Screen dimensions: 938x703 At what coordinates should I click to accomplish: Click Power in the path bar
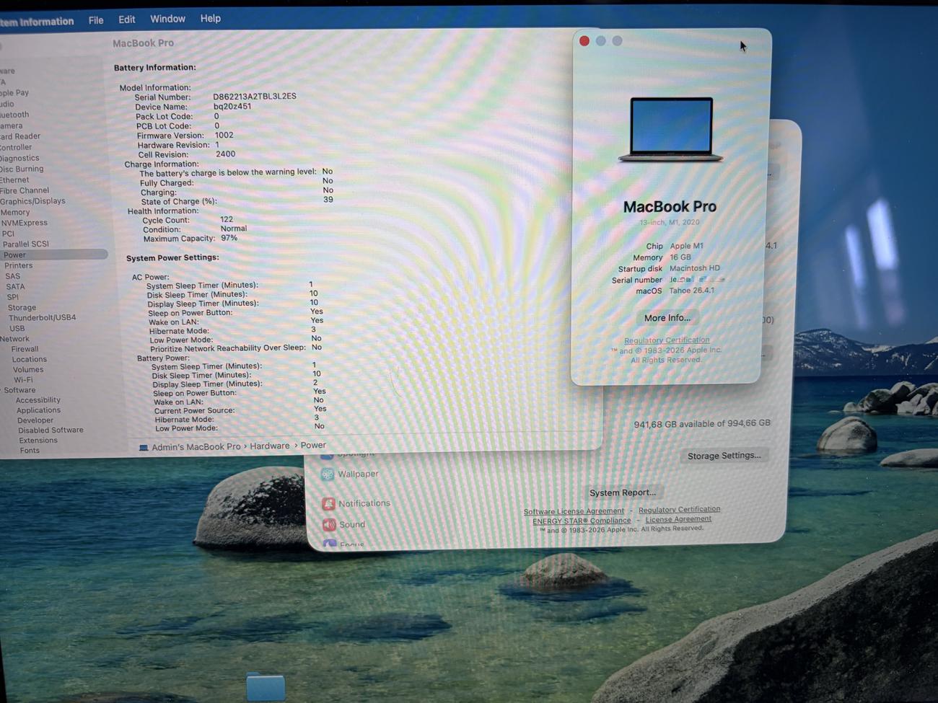313,446
